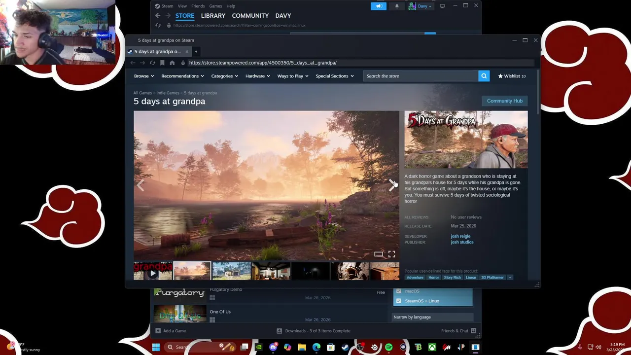Click the Friends & Chat icon
This screenshot has height=355, width=631.
click(x=473, y=331)
